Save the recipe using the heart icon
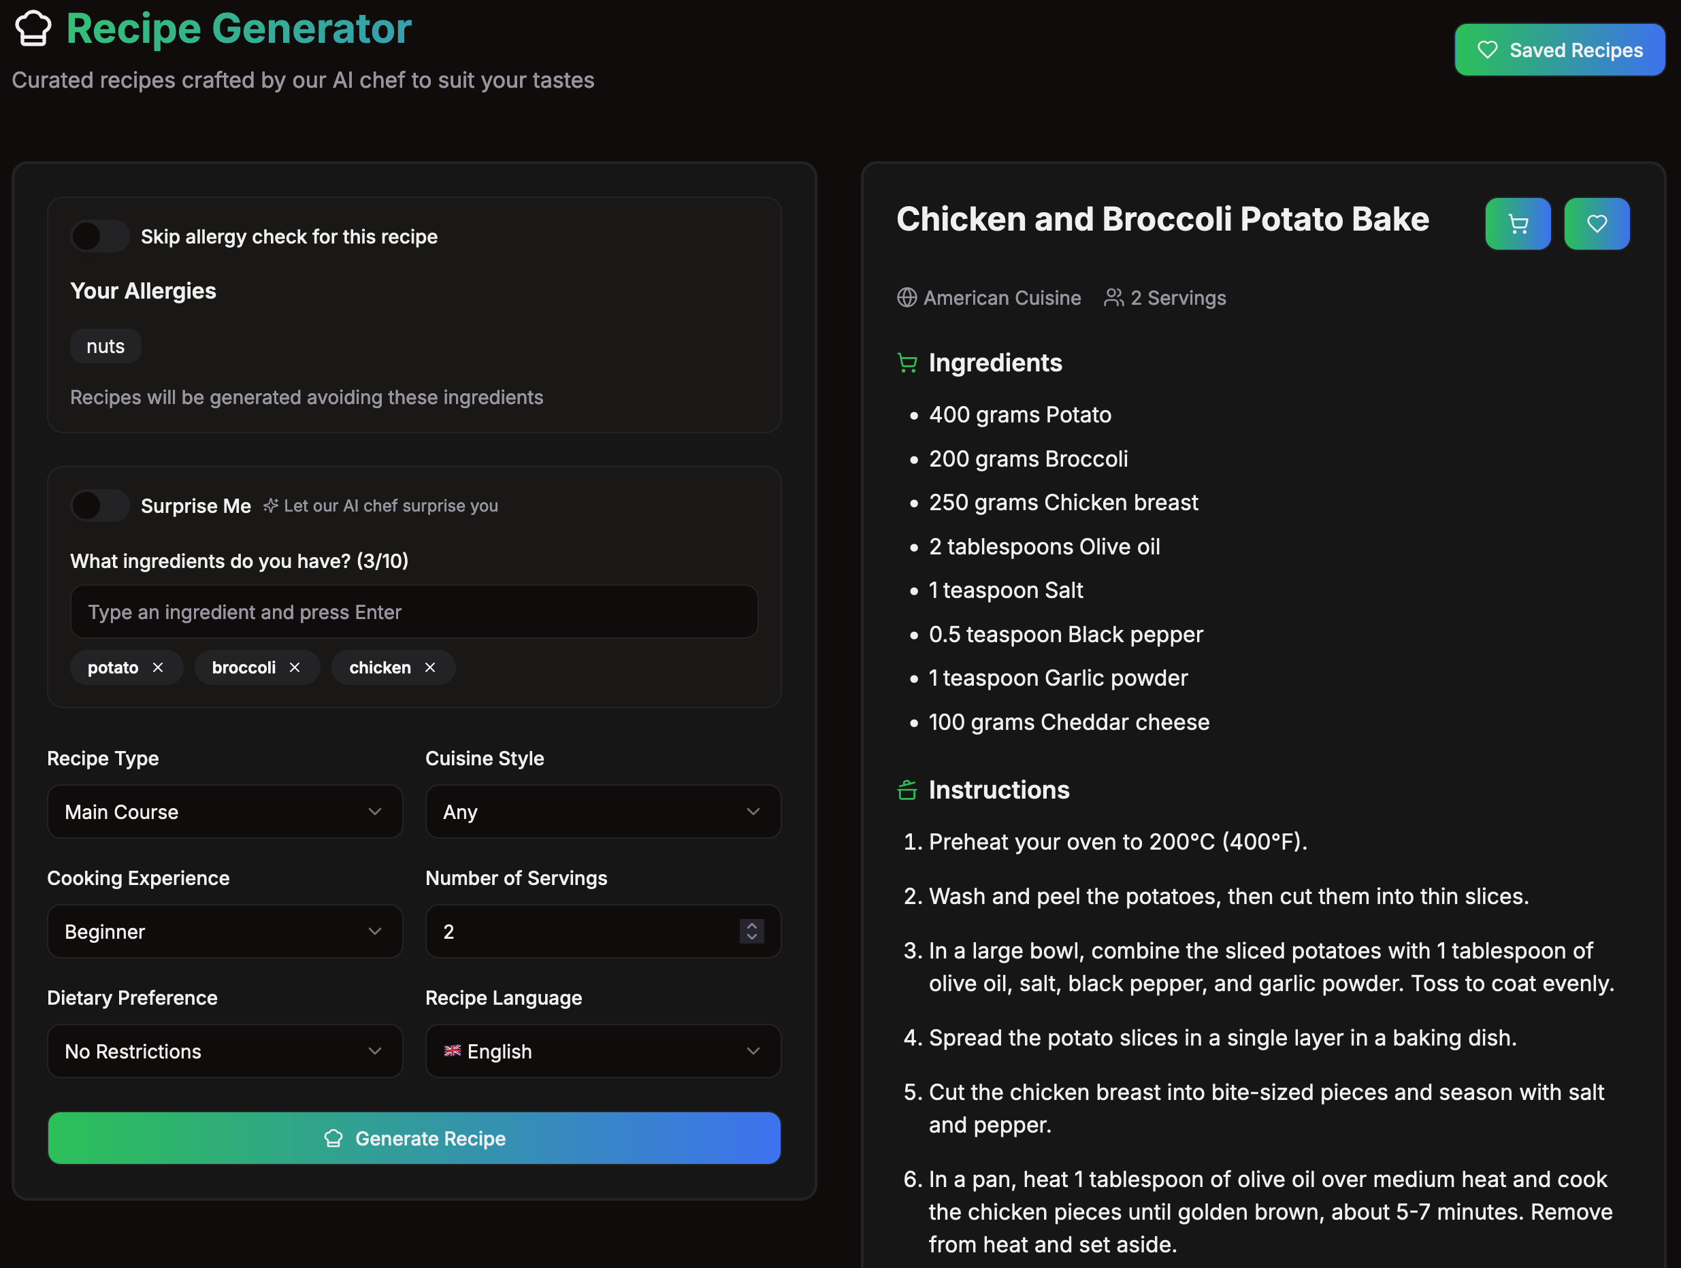The width and height of the screenshot is (1681, 1268). (1596, 223)
